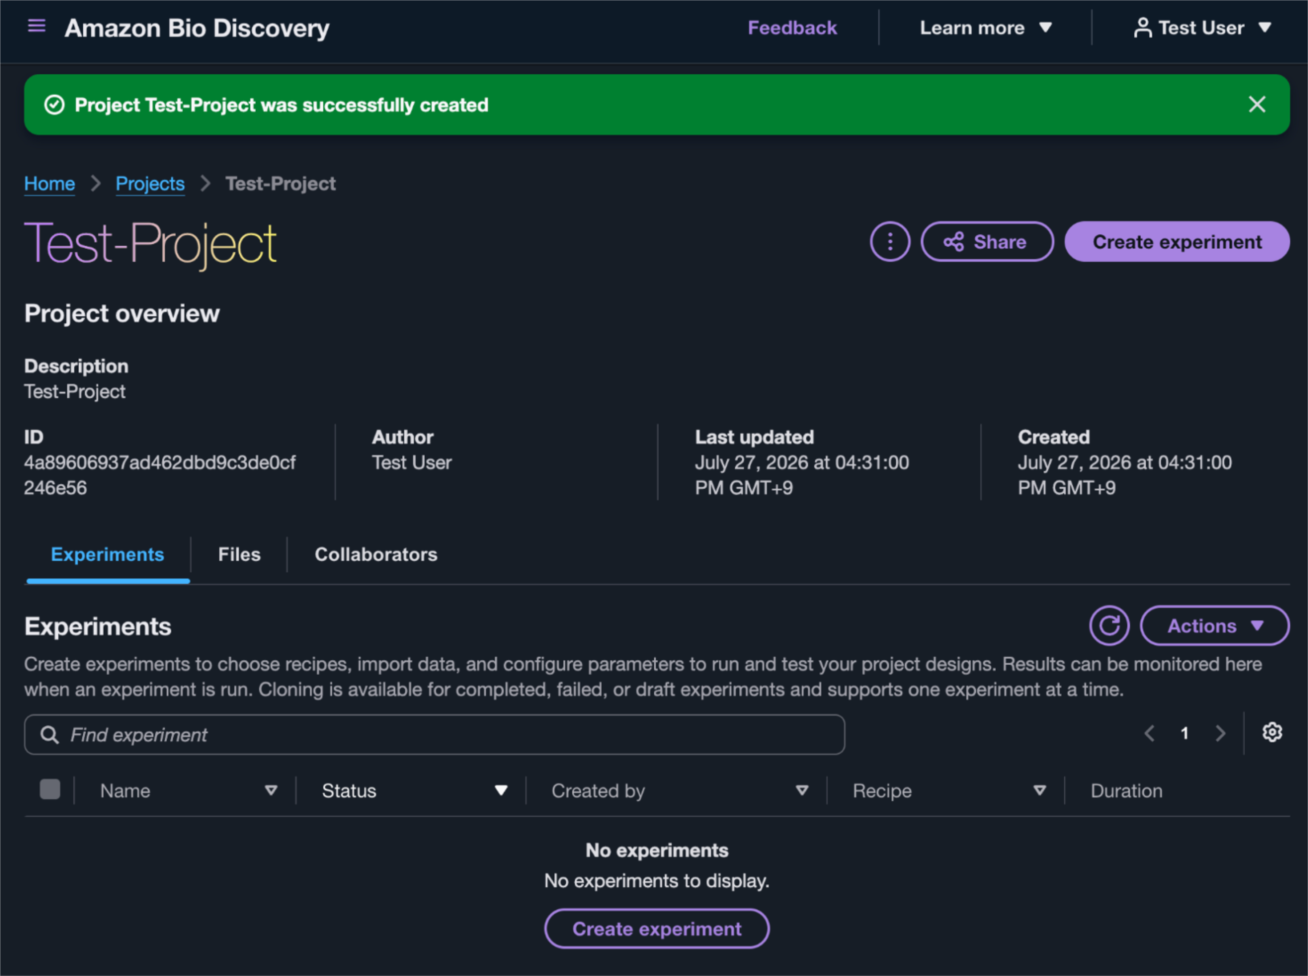The height and width of the screenshot is (976, 1308).
Task: Click the Share button
Action: [987, 241]
